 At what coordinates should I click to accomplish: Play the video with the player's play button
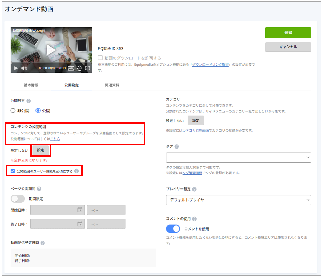[16, 68]
